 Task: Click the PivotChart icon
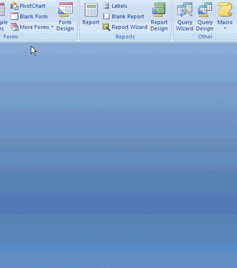point(14,6)
